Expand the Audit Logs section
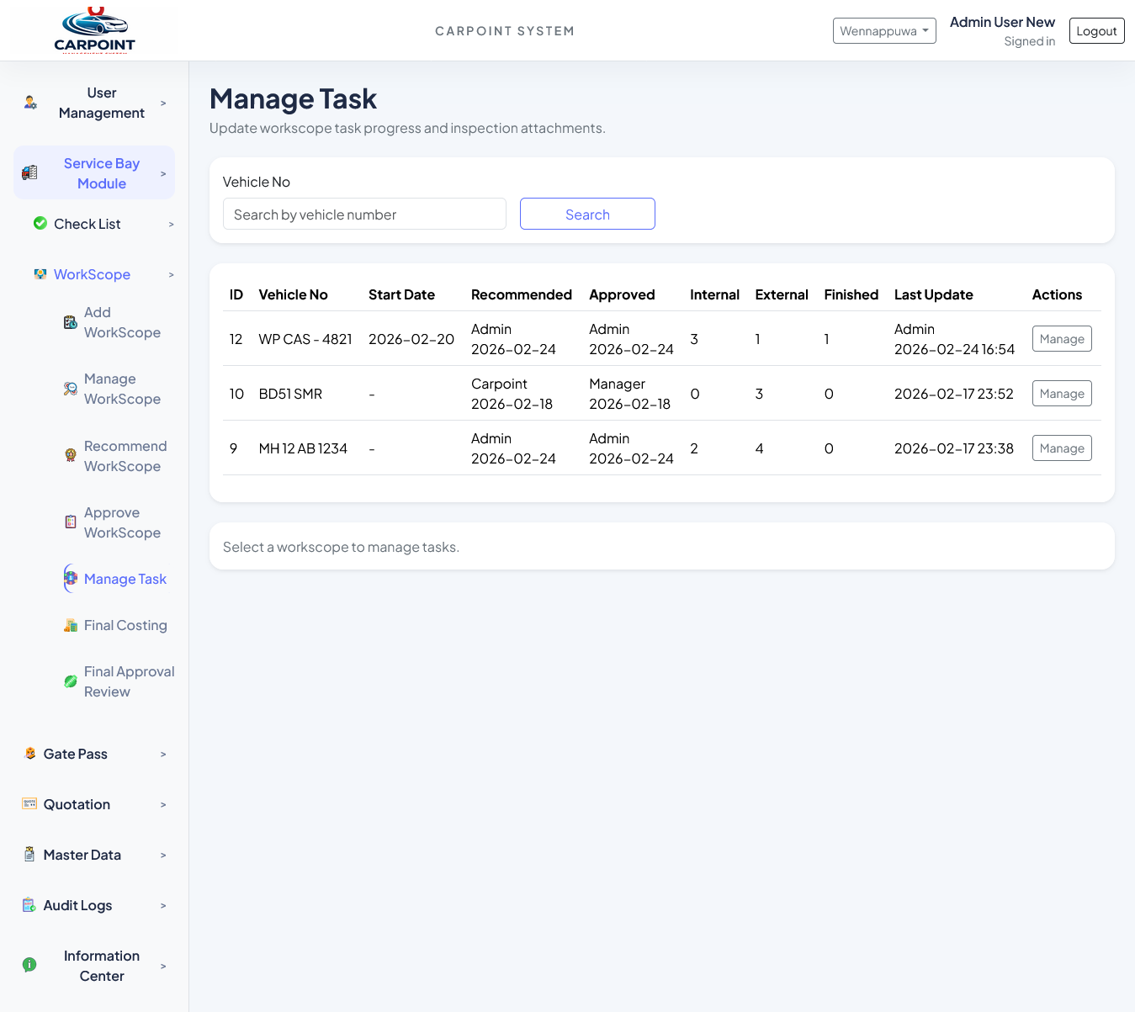 point(77,904)
